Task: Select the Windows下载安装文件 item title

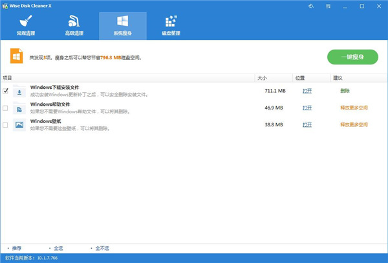Action: tap(55, 87)
